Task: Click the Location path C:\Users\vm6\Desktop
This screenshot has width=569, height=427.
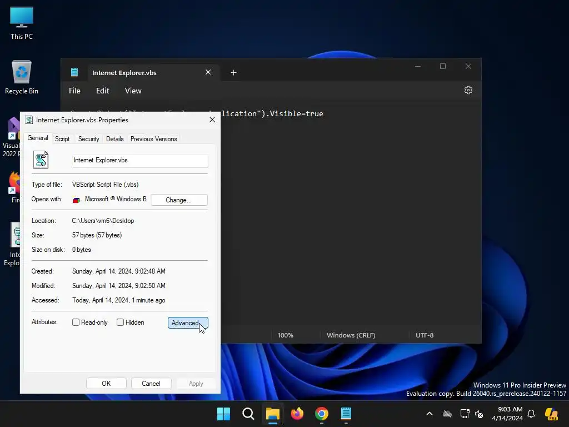Action: click(103, 221)
